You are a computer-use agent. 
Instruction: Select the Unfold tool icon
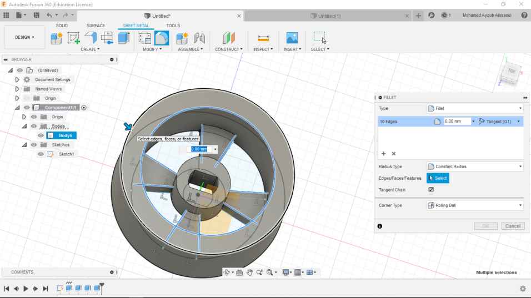[107, 38]
